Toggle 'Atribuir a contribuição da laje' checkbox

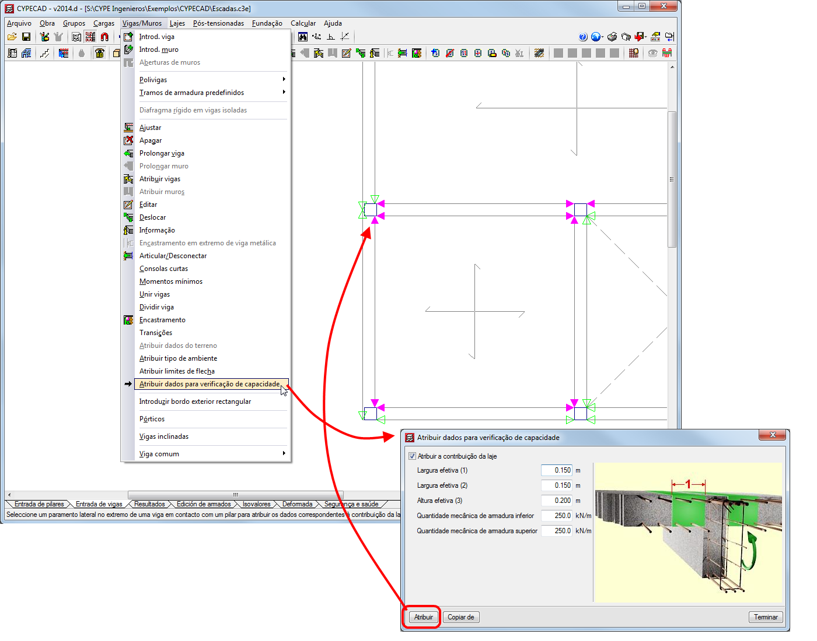pyautogui.click(x=412, y=456)
